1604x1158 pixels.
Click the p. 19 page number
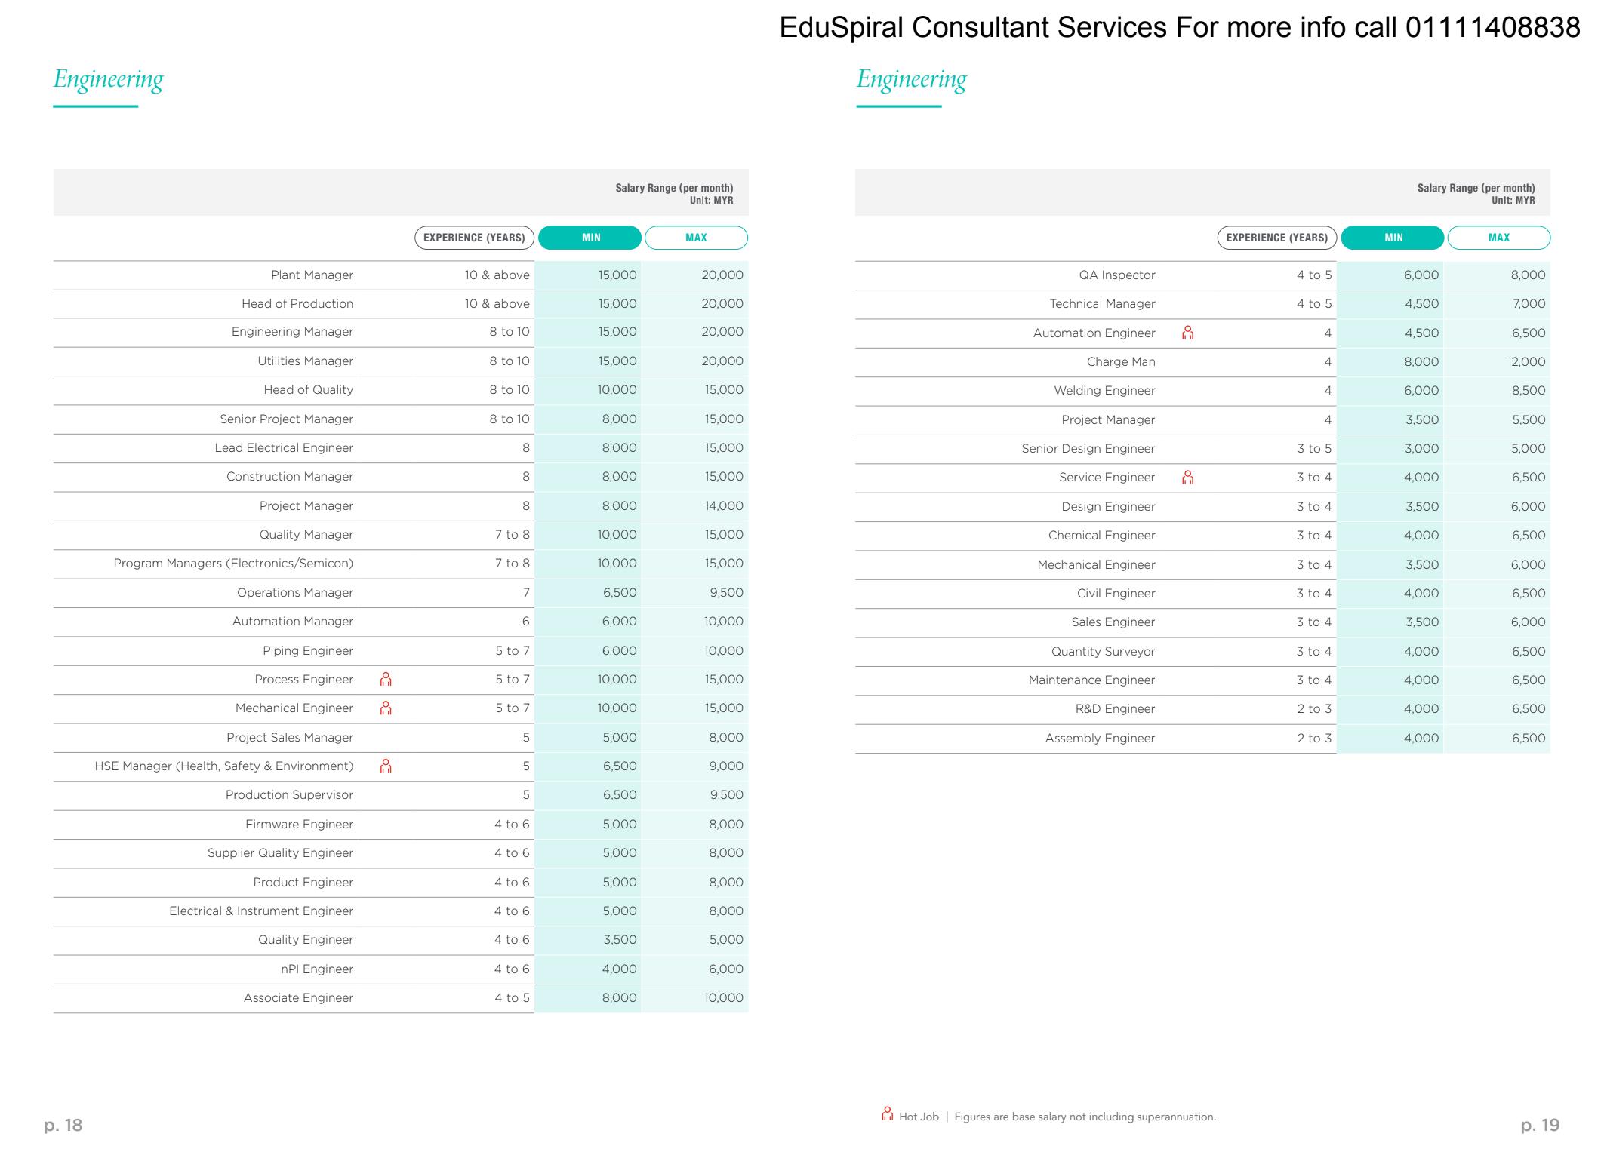click(1540, 1125)
